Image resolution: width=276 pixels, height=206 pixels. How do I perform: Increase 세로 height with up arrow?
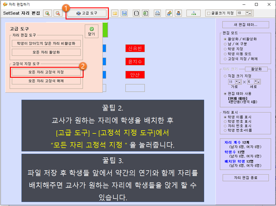(x=256, y=82)
